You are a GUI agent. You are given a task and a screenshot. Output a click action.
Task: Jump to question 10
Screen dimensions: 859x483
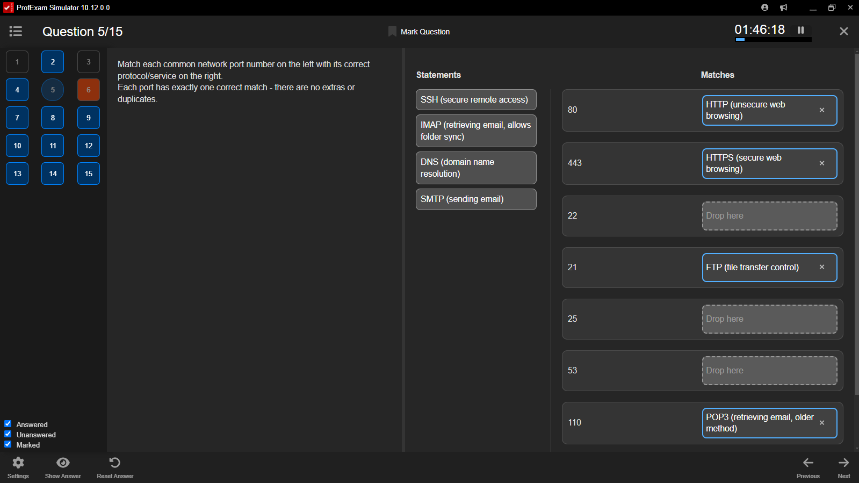coord(17,146)
